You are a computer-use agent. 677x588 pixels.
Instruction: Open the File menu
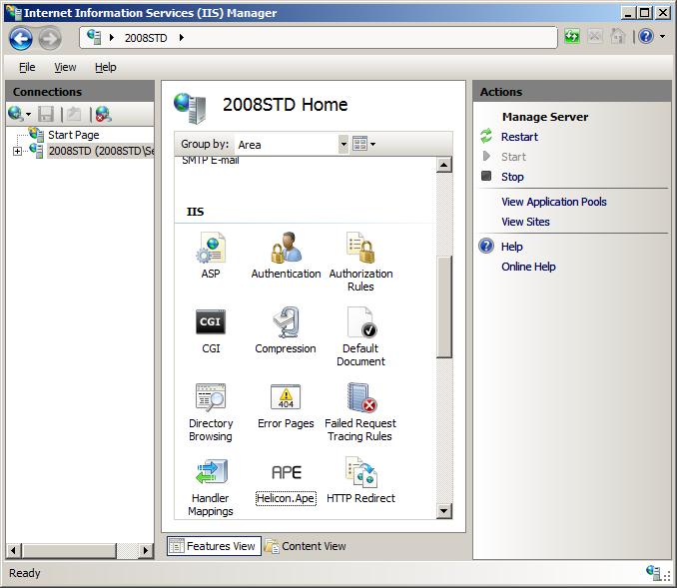pos(27,67)
